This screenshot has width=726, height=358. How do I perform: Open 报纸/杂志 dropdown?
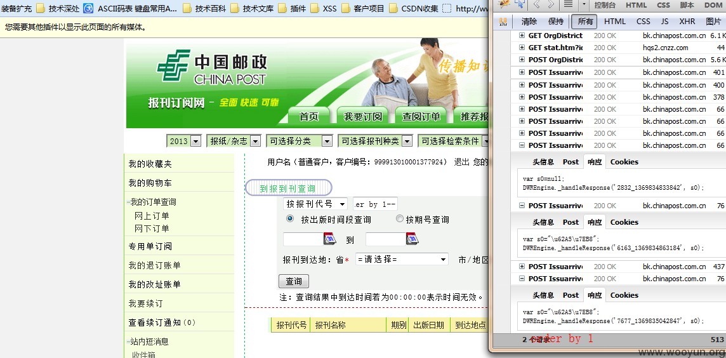pos(234,142)
